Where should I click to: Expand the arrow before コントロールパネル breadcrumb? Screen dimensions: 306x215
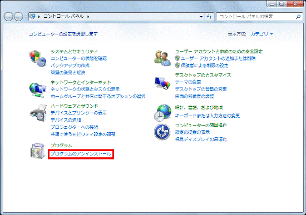pyautogui.click(x=39, y=17)
